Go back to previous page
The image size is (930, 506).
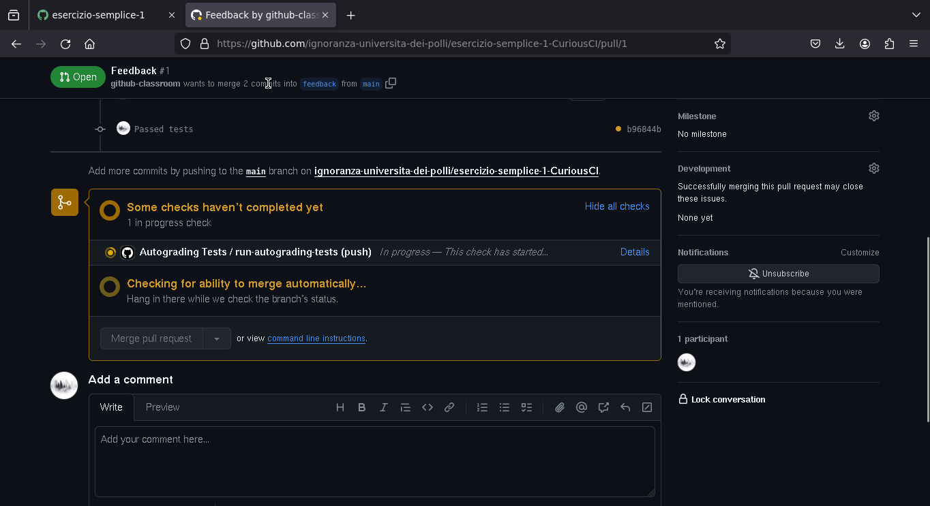pyautogui.click(x=16, y=44)
